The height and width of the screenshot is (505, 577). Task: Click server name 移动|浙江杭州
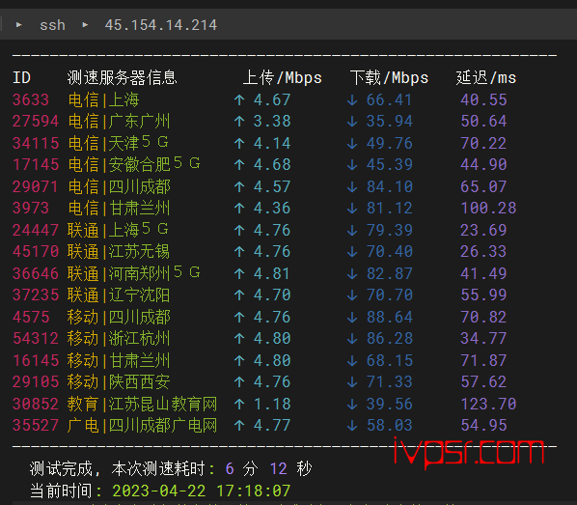point(119,339)
